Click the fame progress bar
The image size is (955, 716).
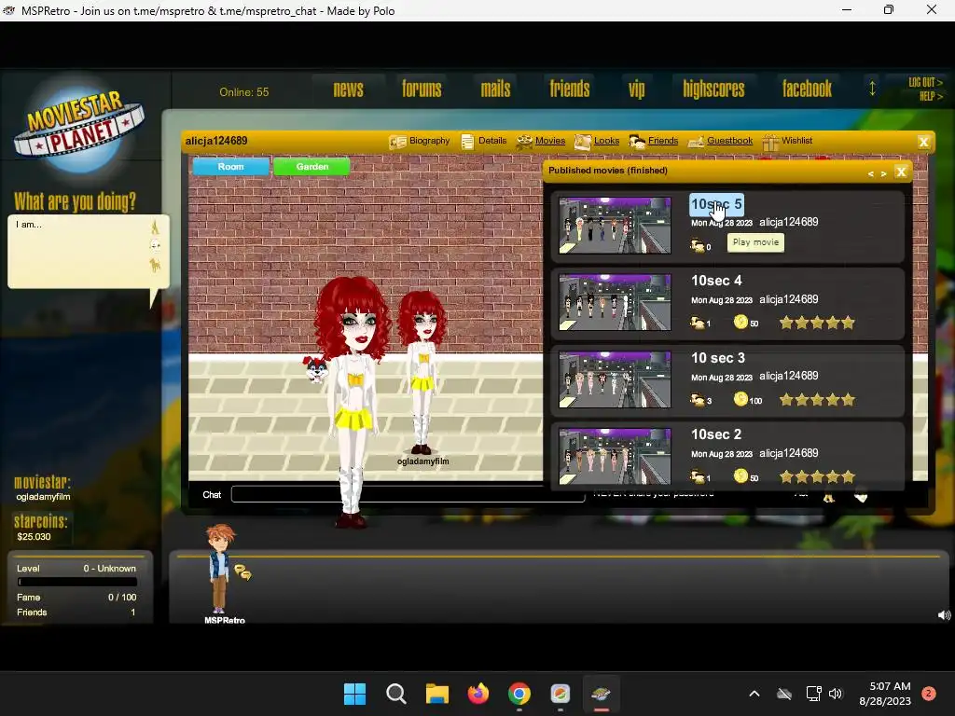76,582
